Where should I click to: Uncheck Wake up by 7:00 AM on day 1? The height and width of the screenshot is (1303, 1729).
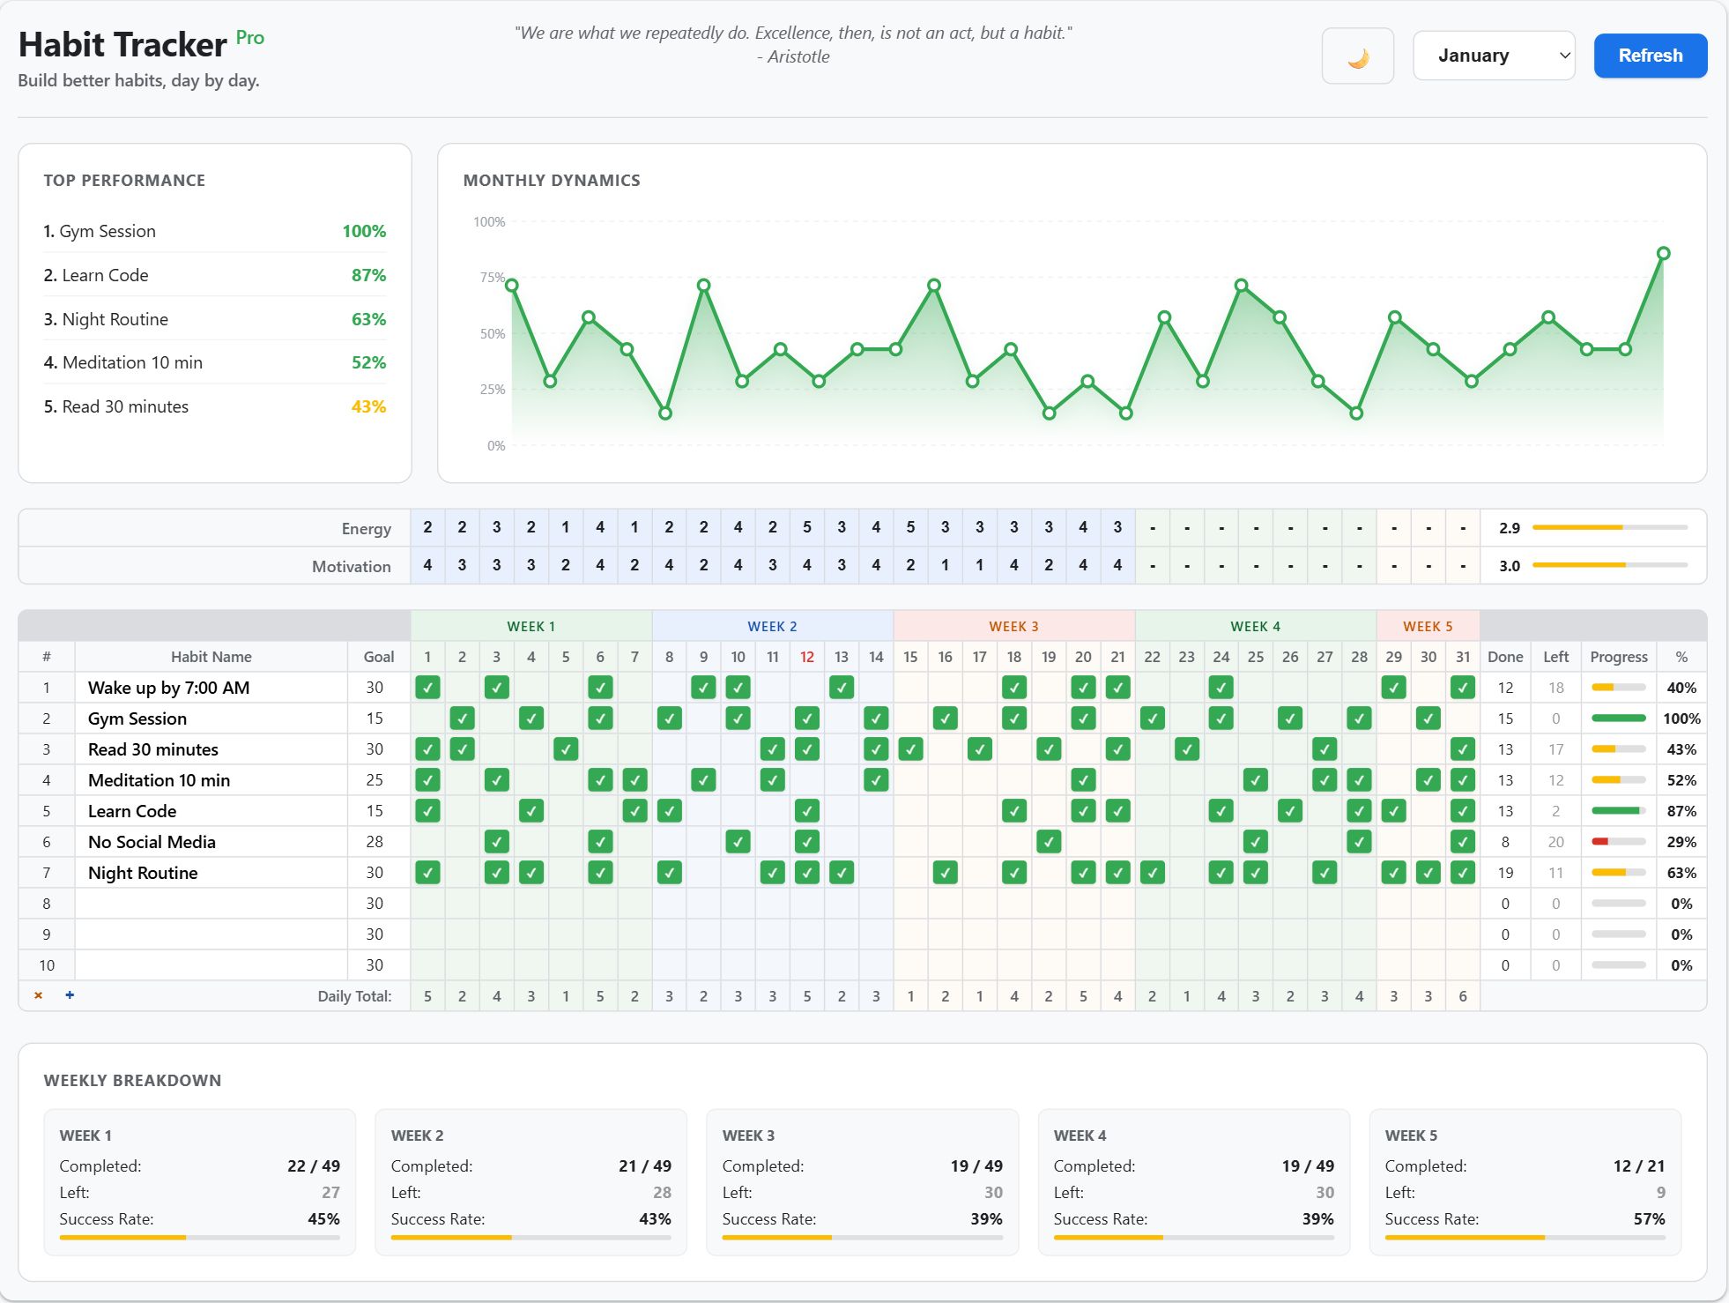427,688
